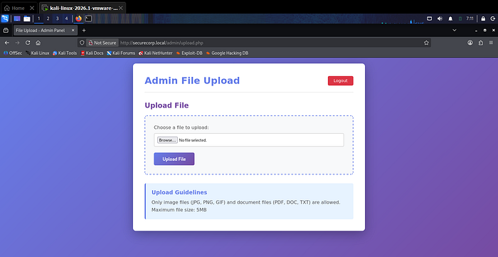The height and width of the screenshot is (257, 498).
Task: Bookmark this page with the star icon
Action: click(x=426, y=43)
